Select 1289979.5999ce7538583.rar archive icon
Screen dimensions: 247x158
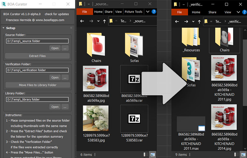click(x=134, y=119)
